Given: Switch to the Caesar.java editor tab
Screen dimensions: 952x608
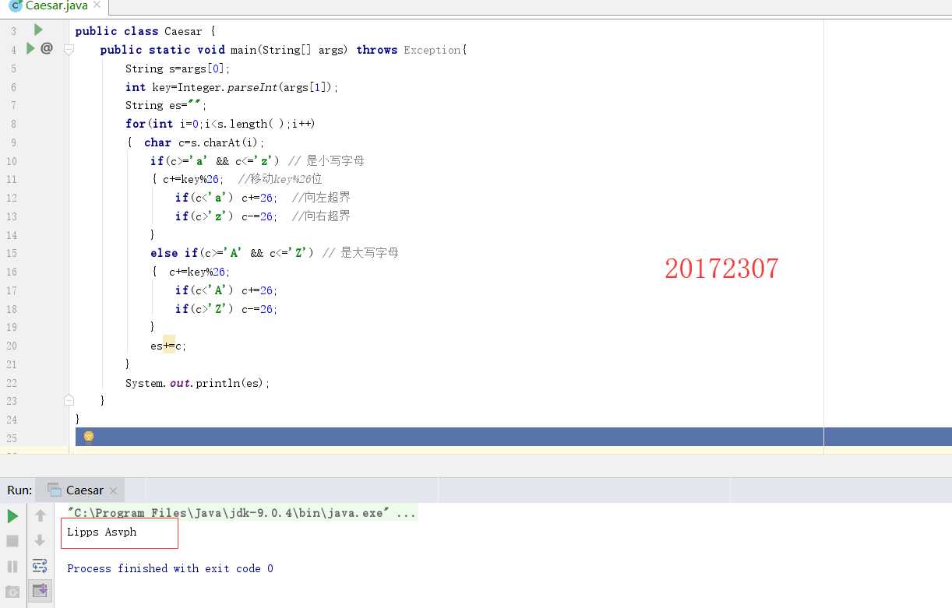Looking at the screenshot, I should point(55,7).
